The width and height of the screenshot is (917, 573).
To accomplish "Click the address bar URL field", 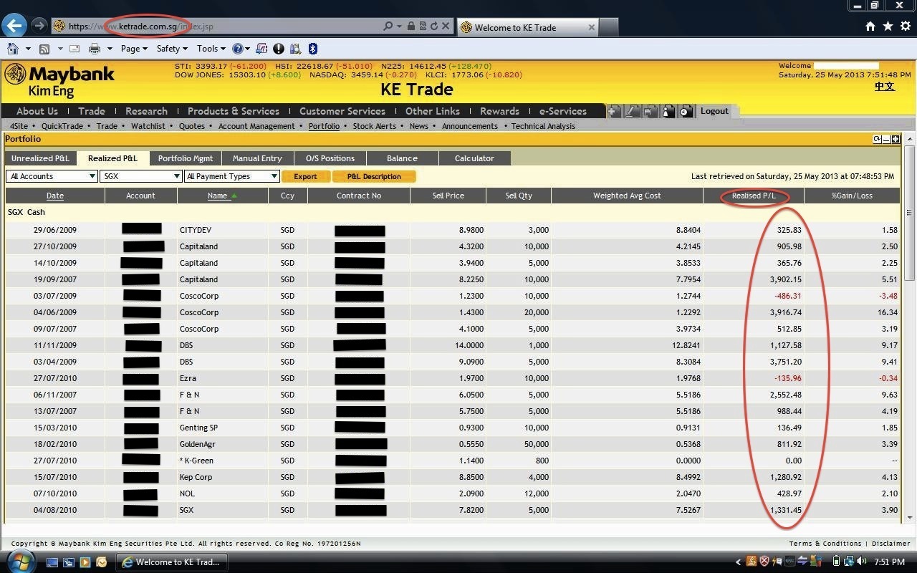I will 222,27.
